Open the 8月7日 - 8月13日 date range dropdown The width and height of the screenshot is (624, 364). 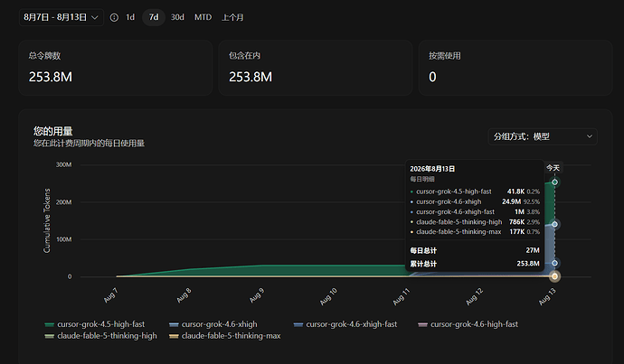pyautogui.click(x=61, y=17)
